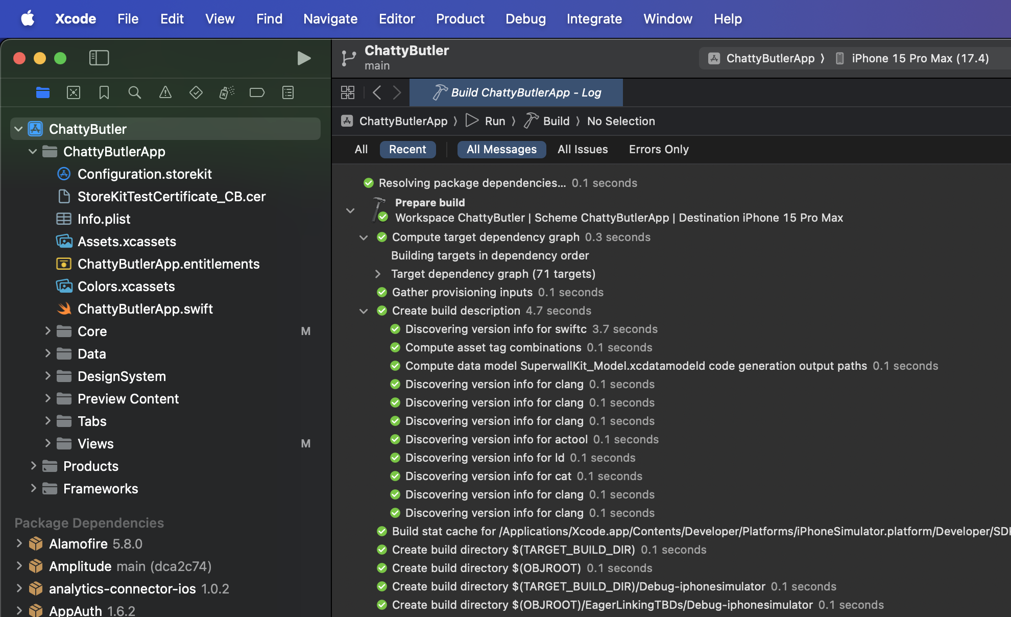The image size is (1011, 617).
Task: Collapse Compute target dependency graph step
Action: coord(364,237)
